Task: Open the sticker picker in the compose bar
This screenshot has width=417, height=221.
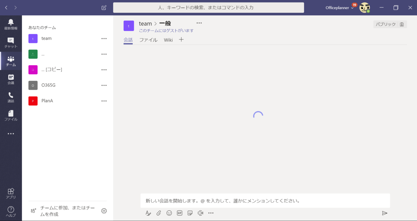Action: 190,213
